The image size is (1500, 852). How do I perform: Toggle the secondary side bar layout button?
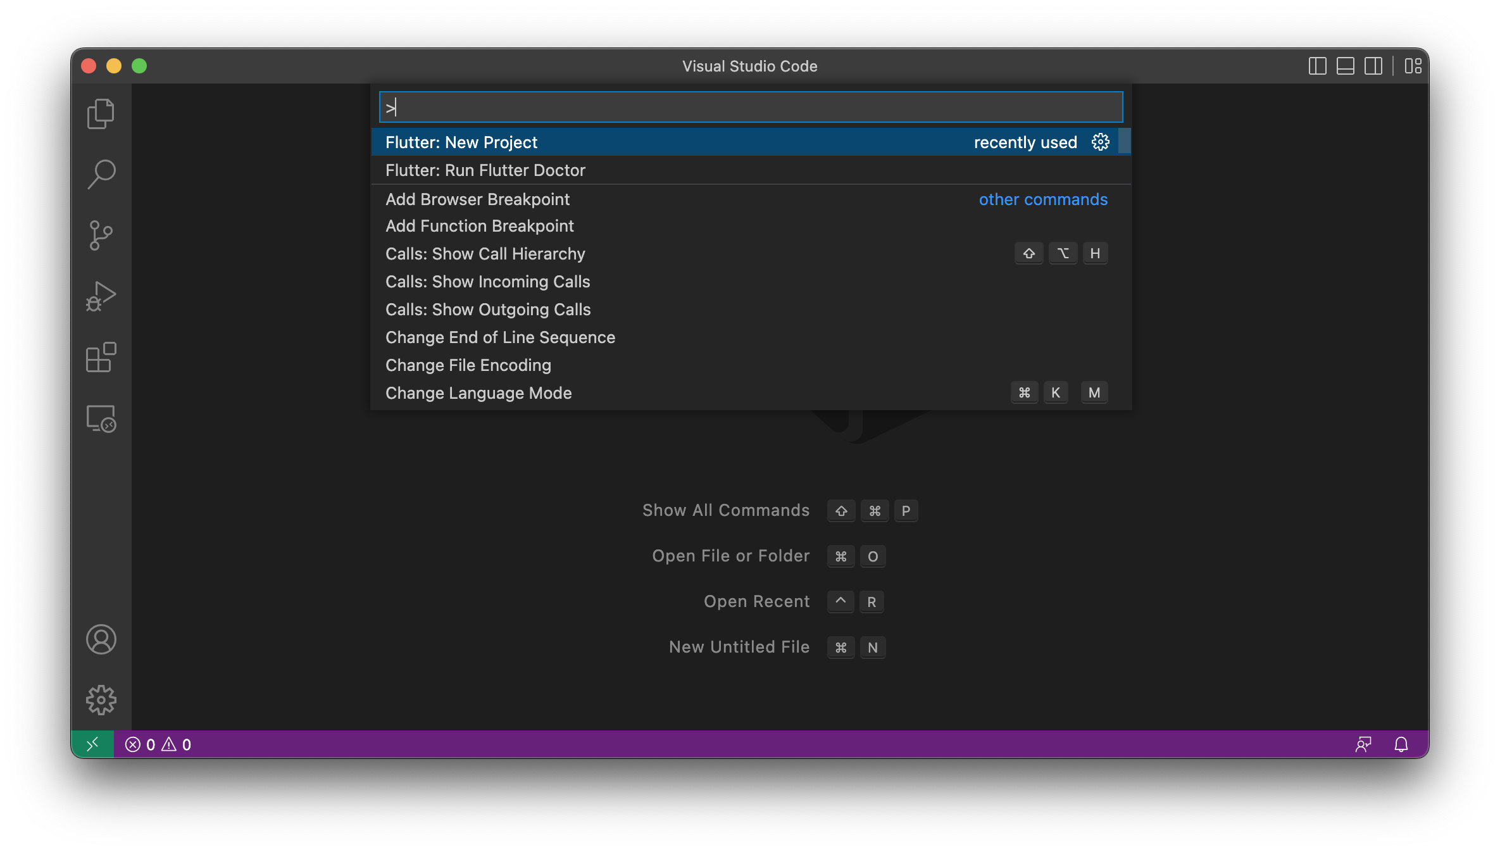tap(1373, 66)
